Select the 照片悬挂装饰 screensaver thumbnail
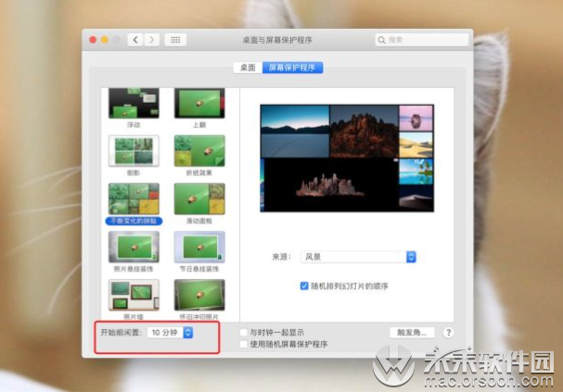This screenshot has height=392, width=563. pyautogui.click(x=134, y=247)
